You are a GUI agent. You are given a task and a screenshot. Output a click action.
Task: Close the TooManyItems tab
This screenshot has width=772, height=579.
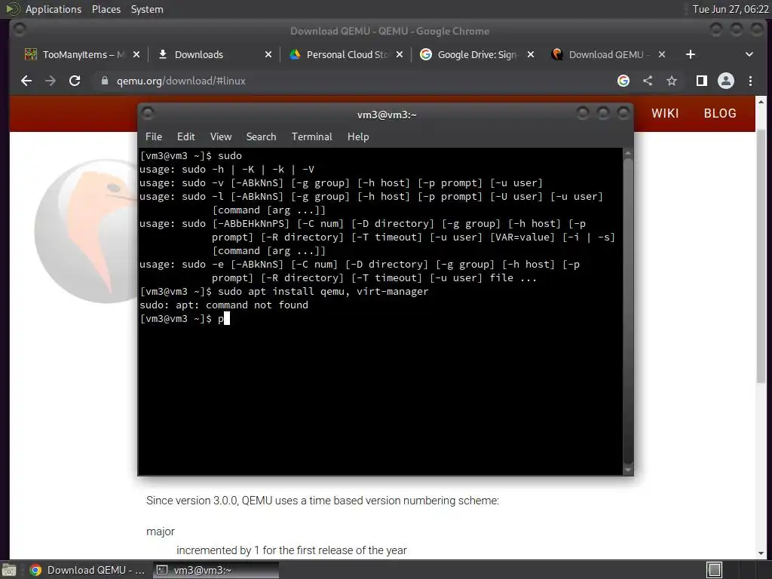pyautogui.click(x=136, y=54)
